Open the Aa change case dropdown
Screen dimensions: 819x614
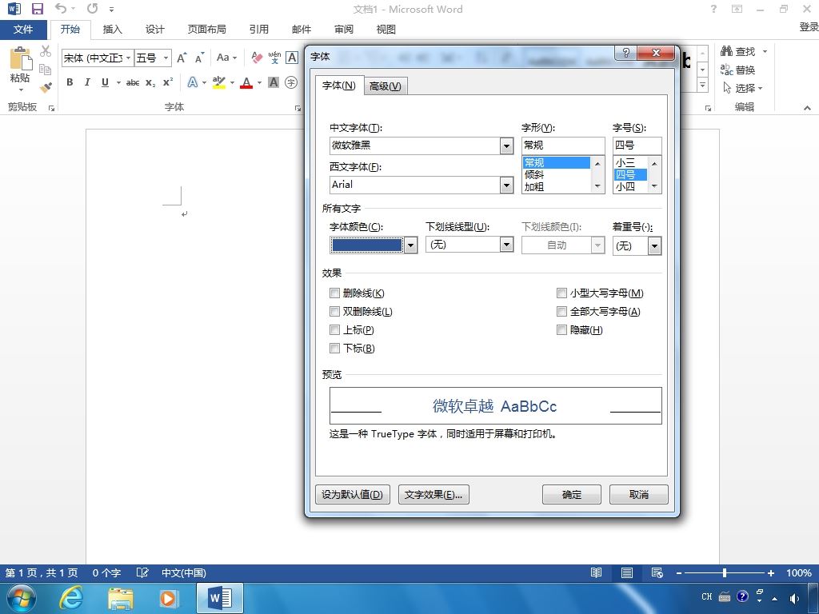pyautogui.click(x=226, y=58)
